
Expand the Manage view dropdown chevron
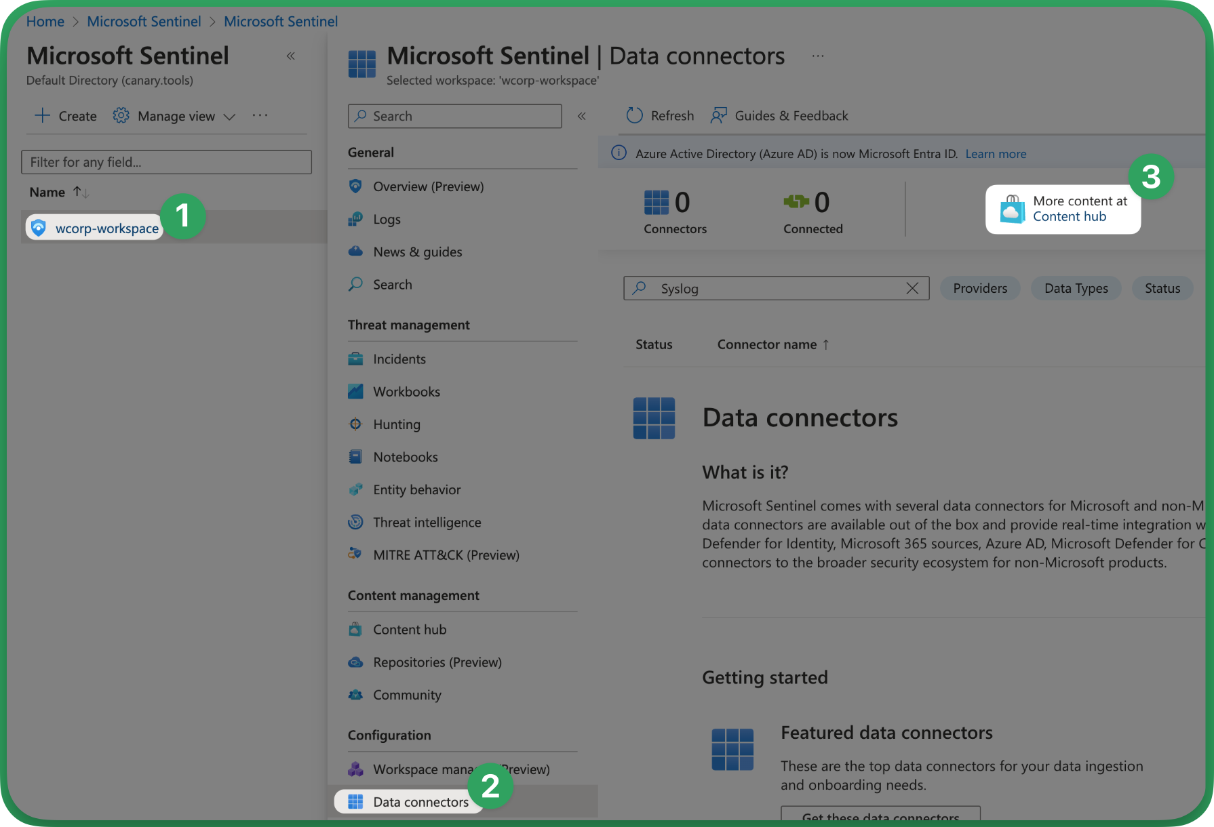click(229, 117)
